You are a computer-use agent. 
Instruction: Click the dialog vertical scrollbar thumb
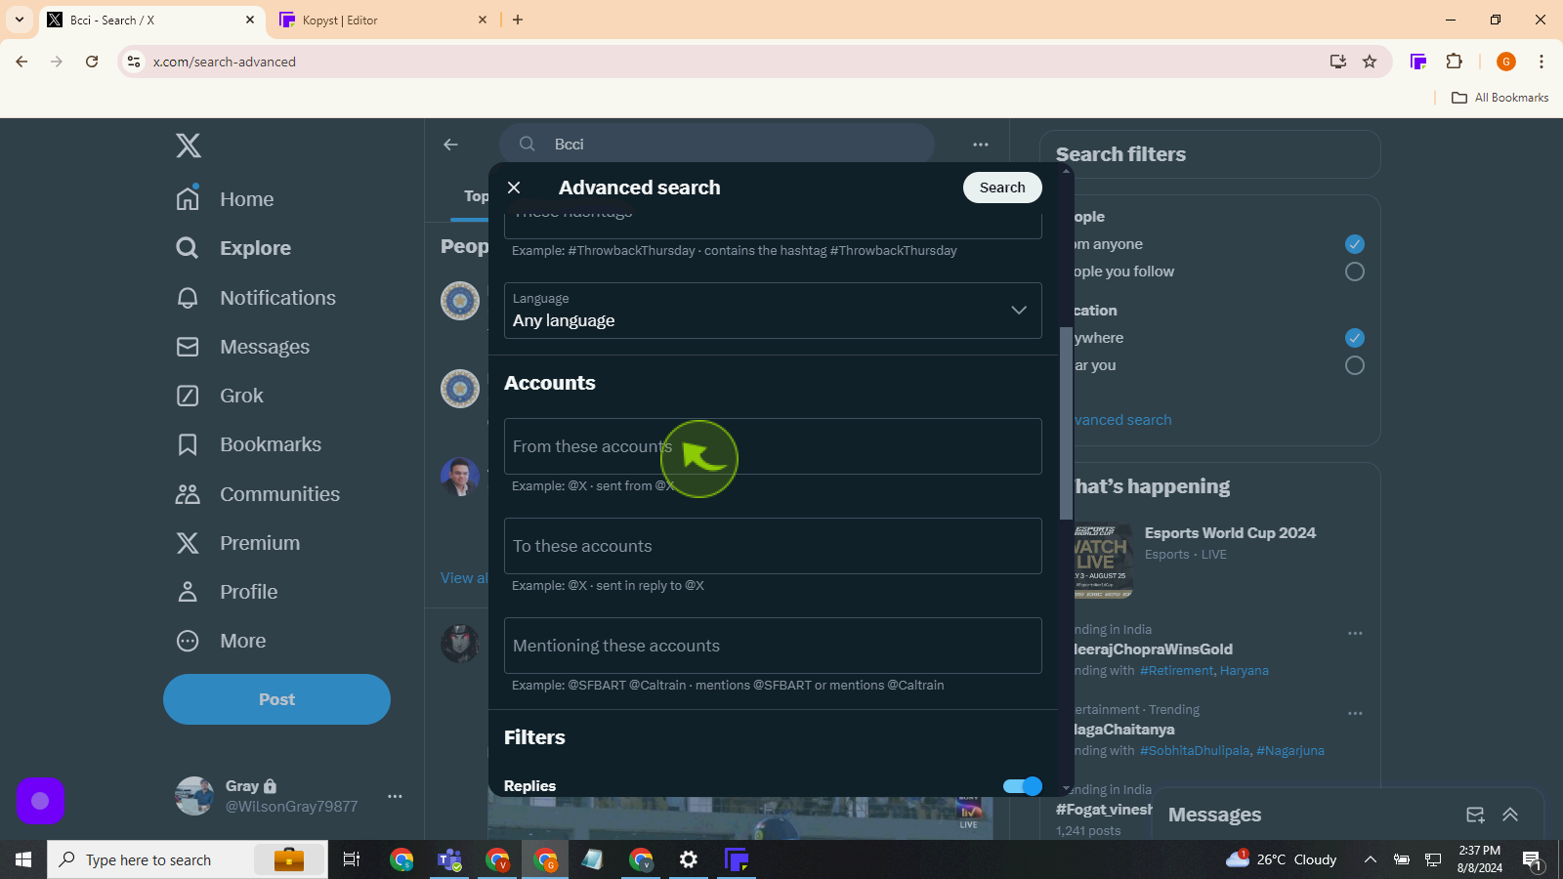1066,424
